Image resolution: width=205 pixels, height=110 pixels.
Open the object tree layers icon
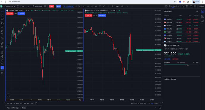[203, 21]
